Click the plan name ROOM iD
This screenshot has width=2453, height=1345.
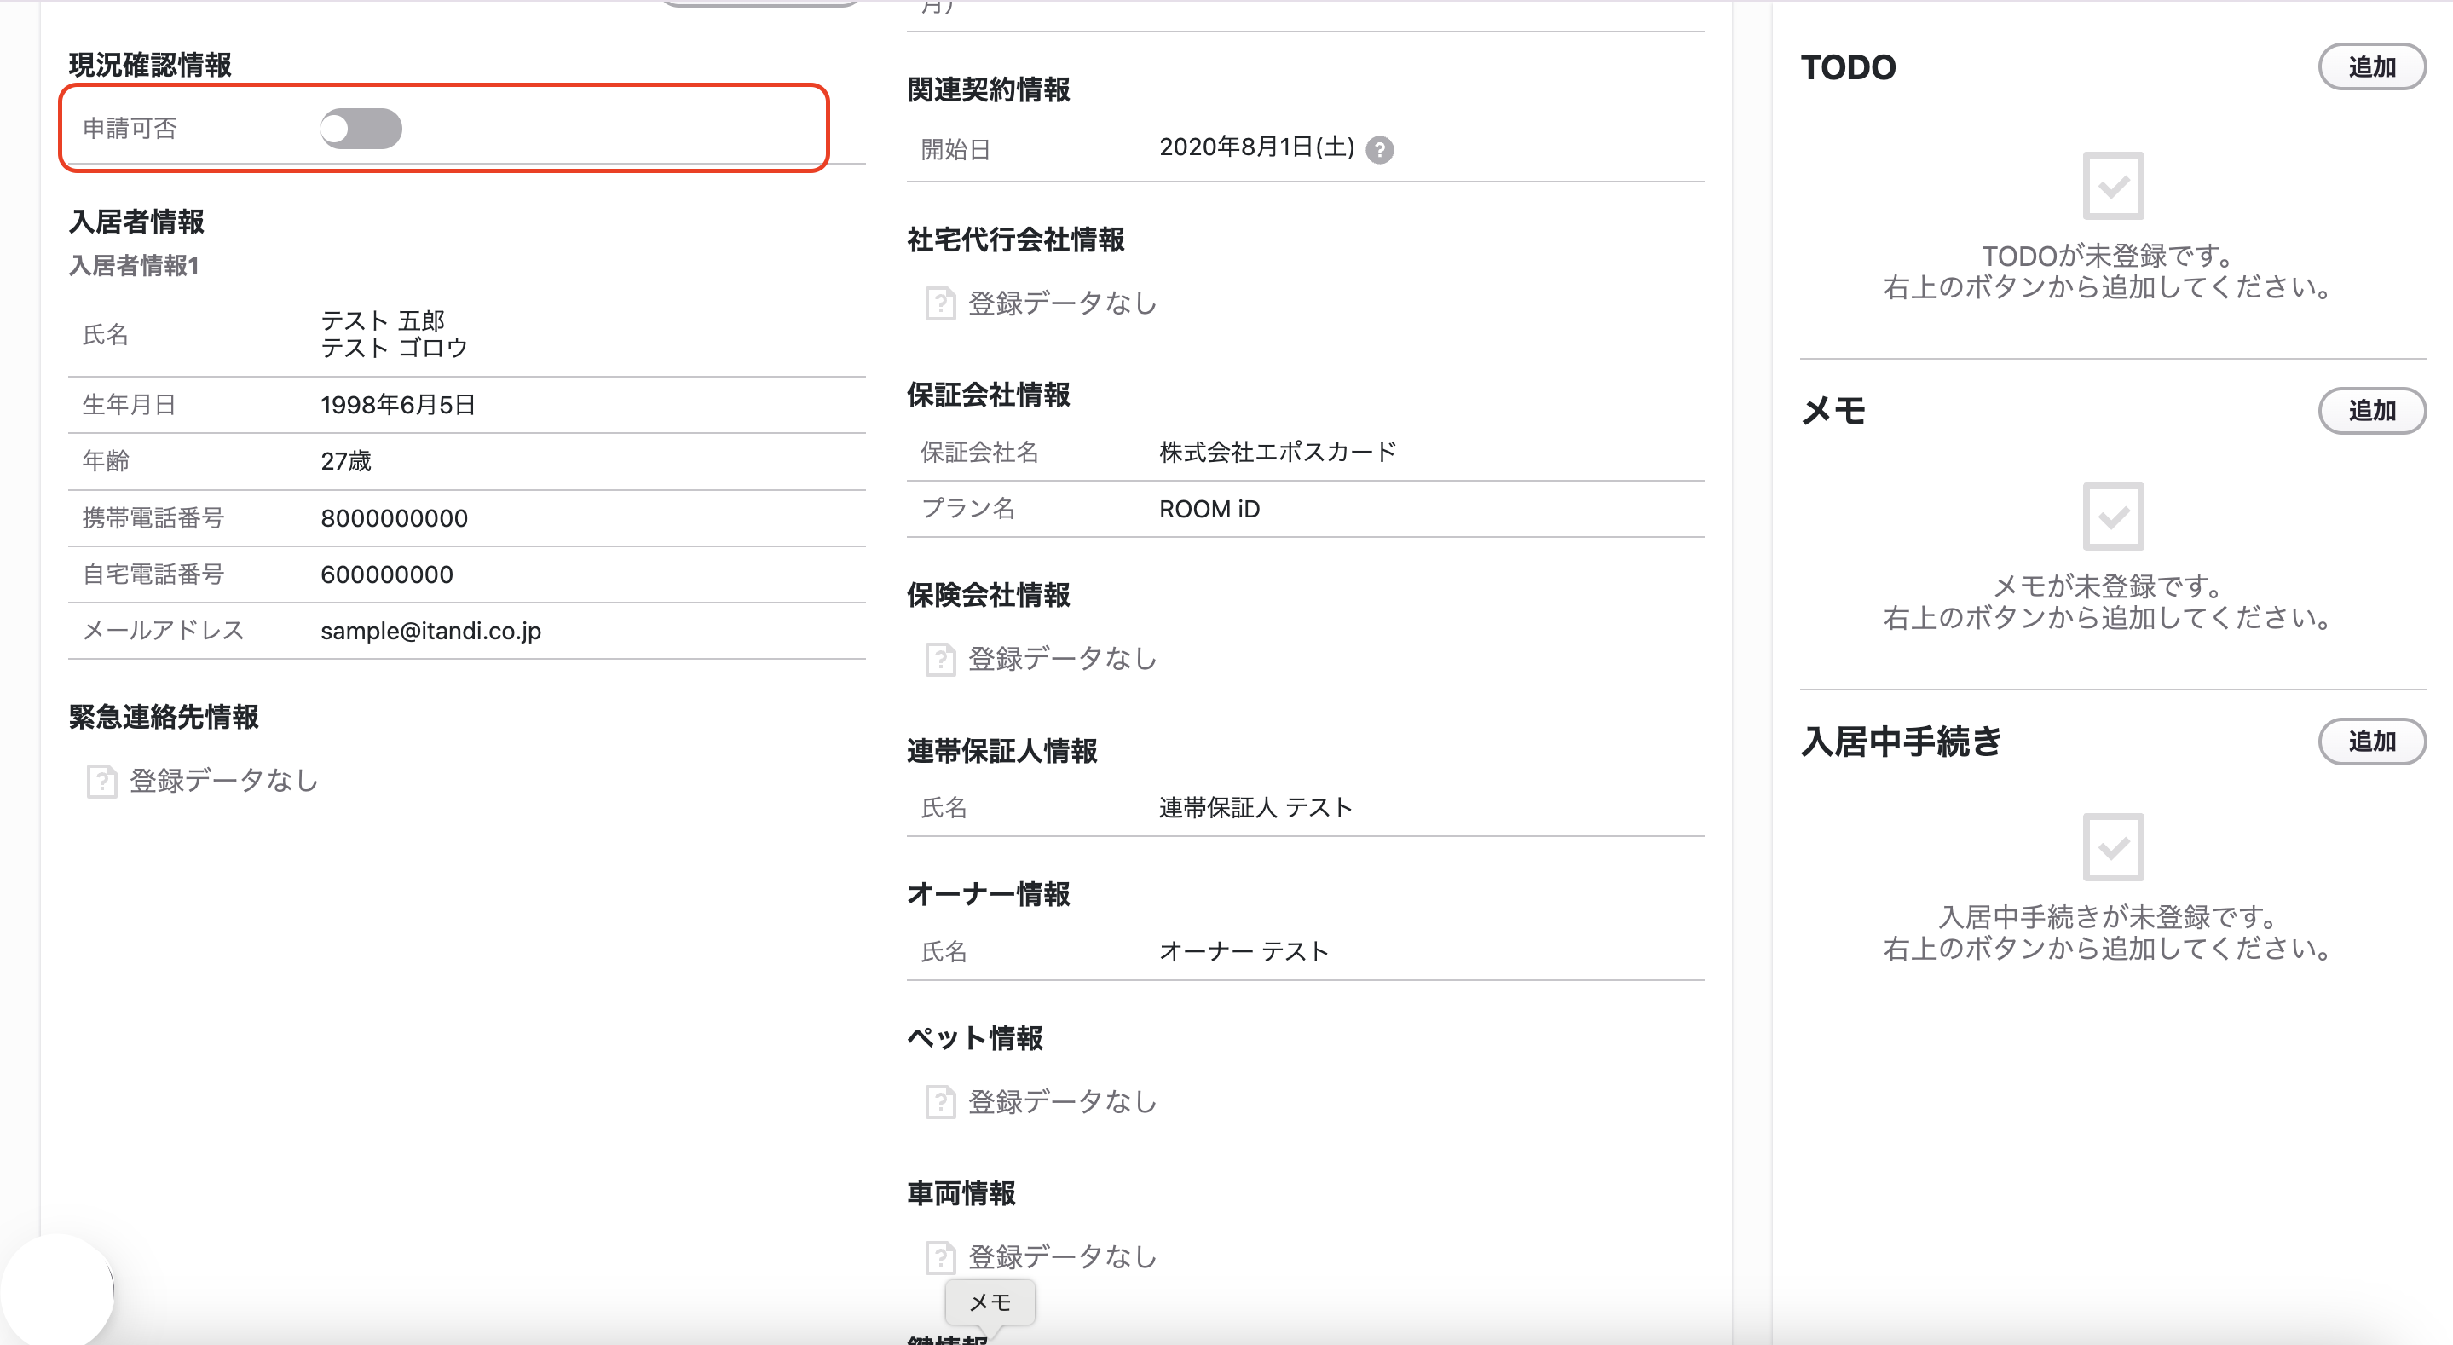1209,509
